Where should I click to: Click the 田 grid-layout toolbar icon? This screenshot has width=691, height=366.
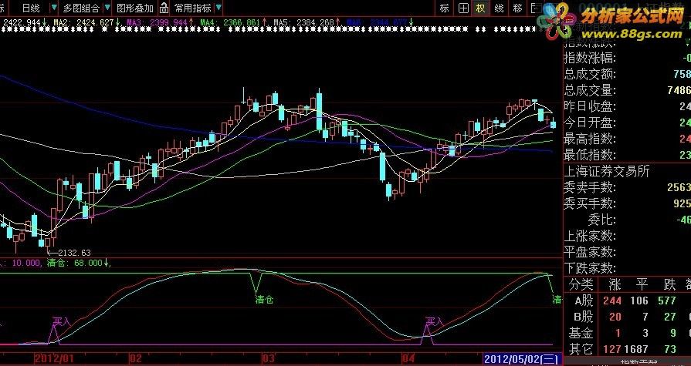(463, 8)
